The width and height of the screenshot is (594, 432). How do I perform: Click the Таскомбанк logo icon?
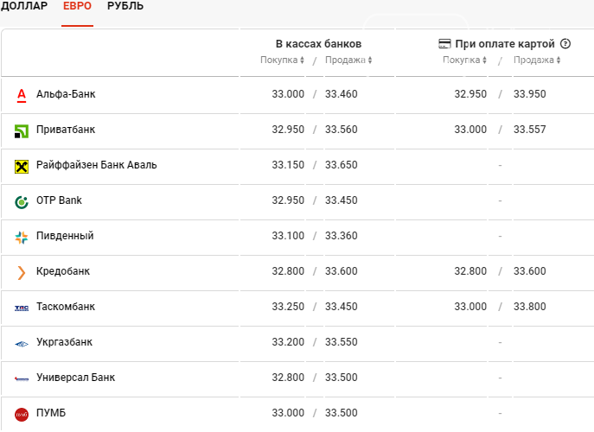(x=22, y=308)
